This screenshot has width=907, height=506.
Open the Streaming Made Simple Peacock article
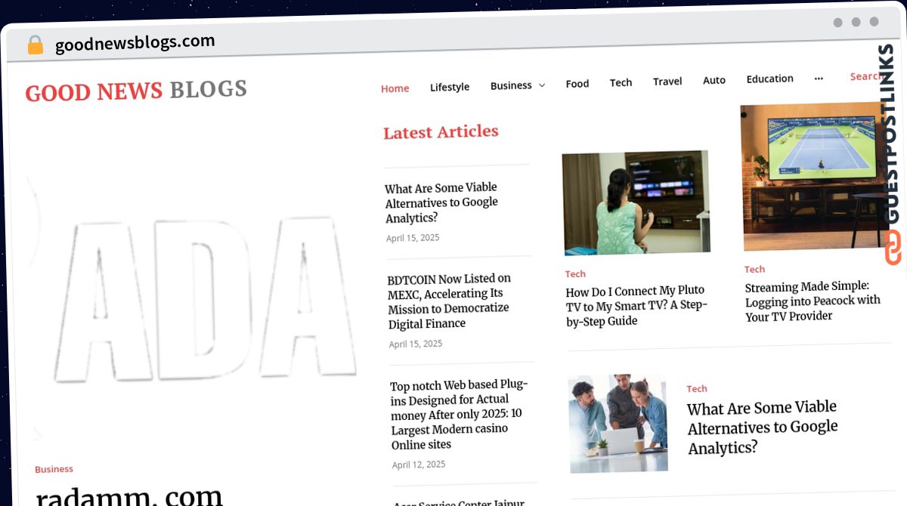click(813, 301)
